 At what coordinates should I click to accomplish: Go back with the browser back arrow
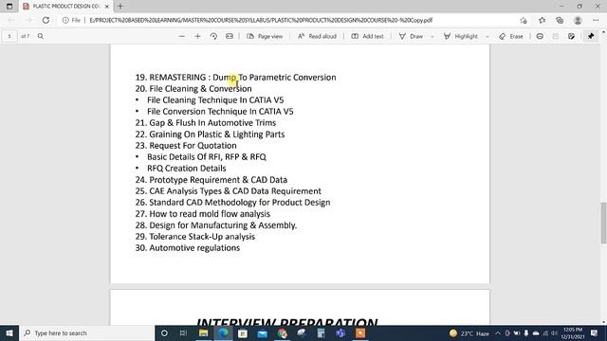(x=10, y=20)
